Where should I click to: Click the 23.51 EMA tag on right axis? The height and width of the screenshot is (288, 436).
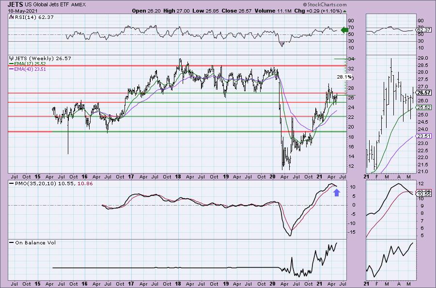(424, 136)
